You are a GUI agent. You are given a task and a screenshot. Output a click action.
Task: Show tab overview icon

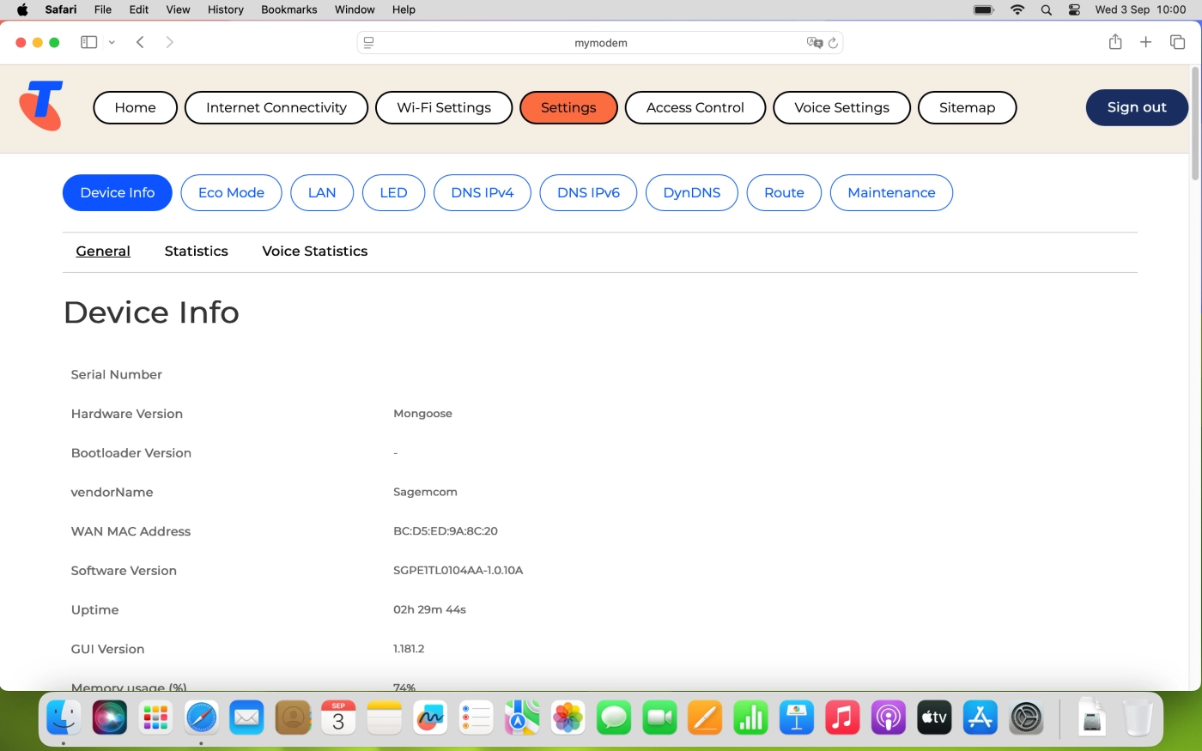[1178, 42]
